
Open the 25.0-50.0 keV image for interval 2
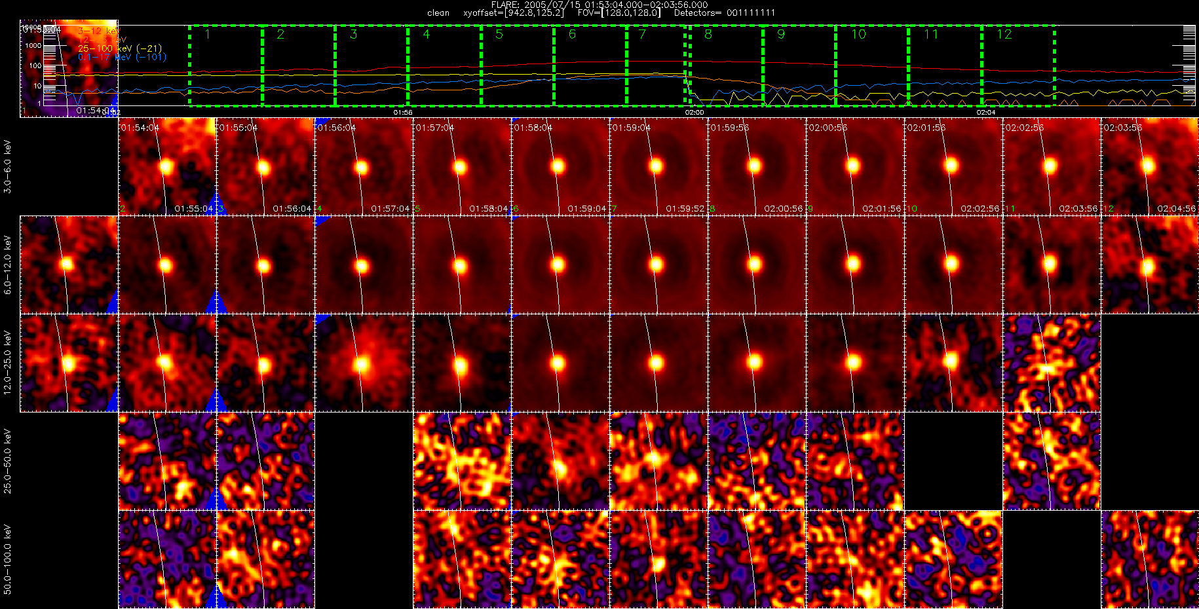(x=167, y=461)
